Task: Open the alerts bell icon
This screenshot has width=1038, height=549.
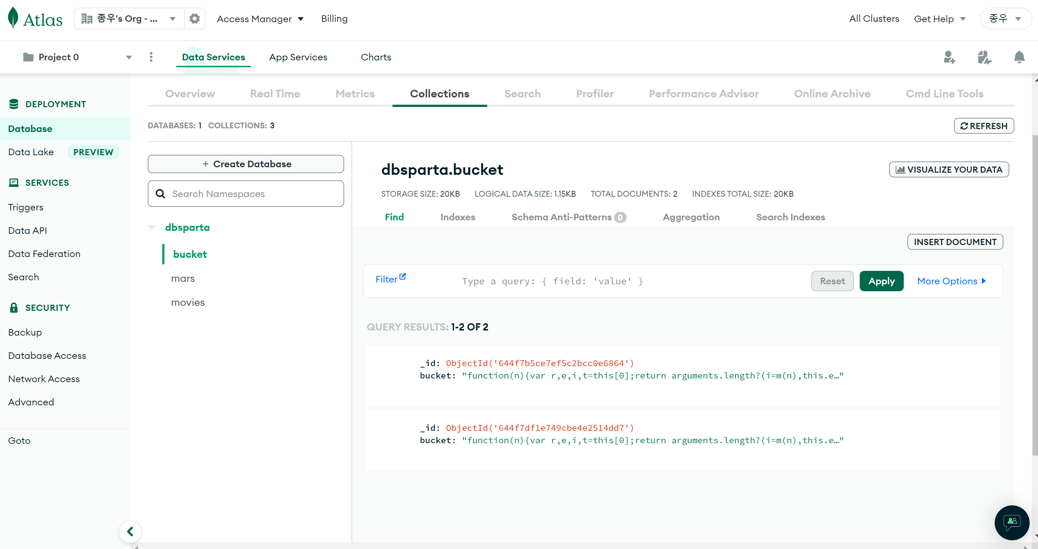Action: pos(1019,57)
